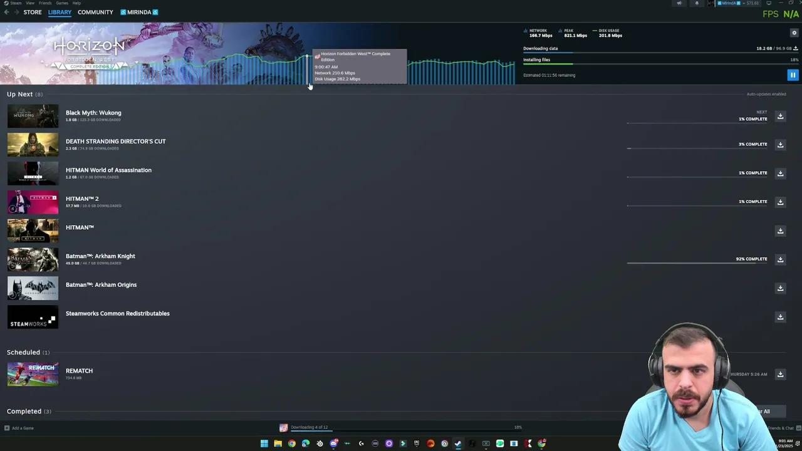Open File Explorer from the taskbar

tap(278, 443)
